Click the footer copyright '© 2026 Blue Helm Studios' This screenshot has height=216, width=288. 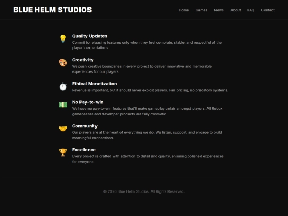144,191
